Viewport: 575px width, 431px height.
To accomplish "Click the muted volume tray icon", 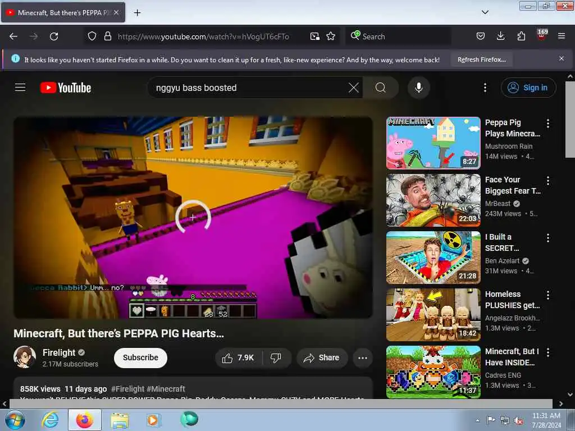I will click(x=518, y=421).
